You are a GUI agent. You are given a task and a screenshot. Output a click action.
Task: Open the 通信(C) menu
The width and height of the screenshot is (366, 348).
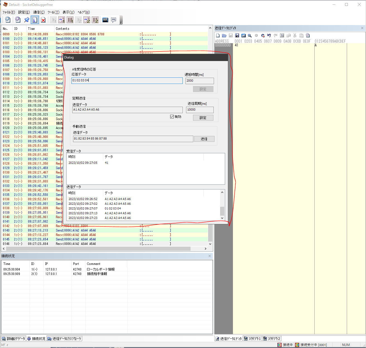(39, 12)
